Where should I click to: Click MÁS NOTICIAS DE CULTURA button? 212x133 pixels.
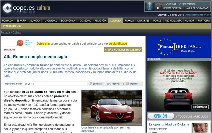[x=123, y=50]
